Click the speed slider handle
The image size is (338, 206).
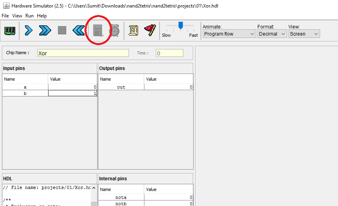(181, 26)
